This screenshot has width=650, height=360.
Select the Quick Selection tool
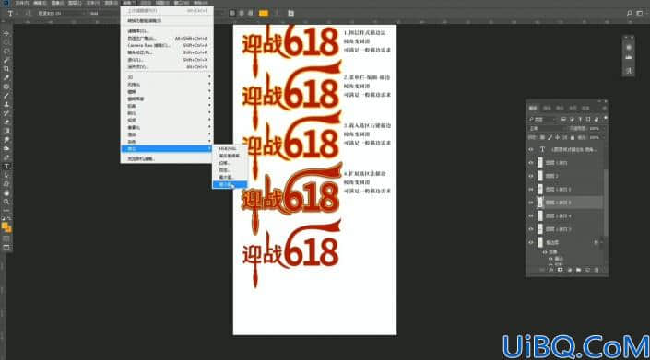coord(6,60)
